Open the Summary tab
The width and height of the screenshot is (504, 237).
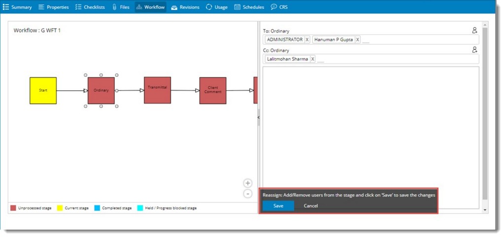(17, 7)
